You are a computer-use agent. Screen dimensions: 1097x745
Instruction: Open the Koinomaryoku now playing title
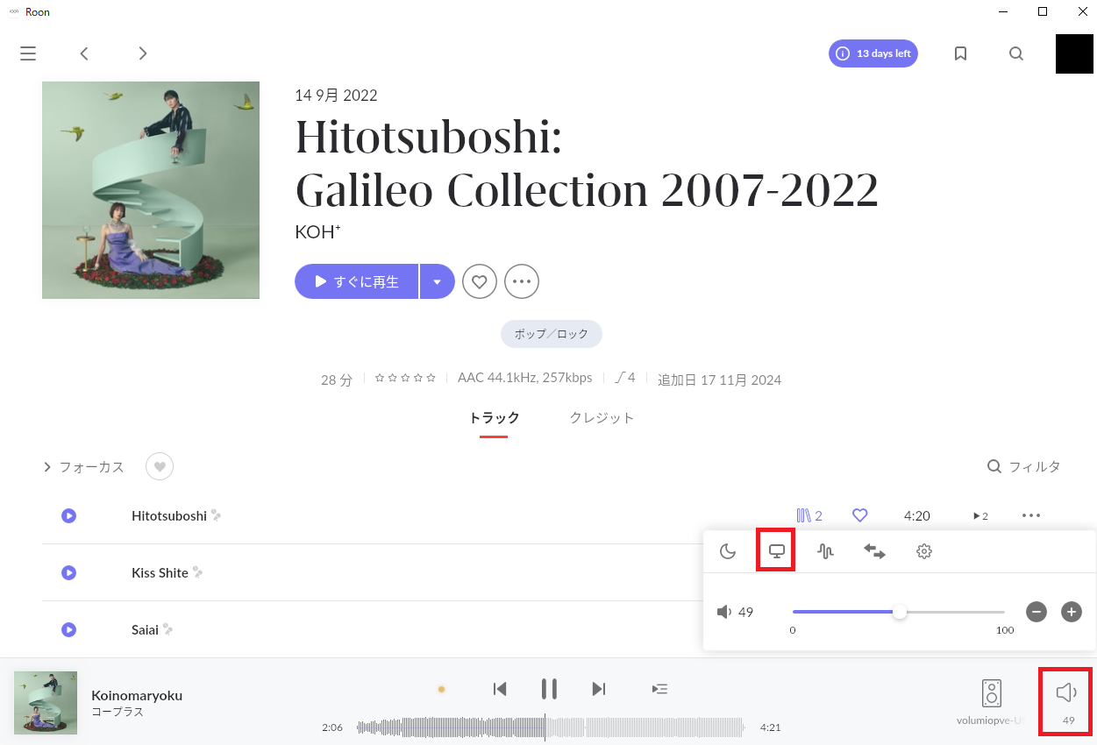point(137,695)
